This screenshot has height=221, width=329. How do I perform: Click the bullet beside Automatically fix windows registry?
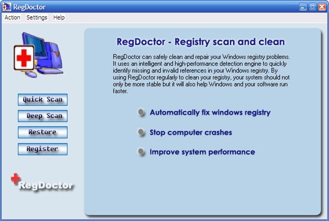tap(141, 112)
